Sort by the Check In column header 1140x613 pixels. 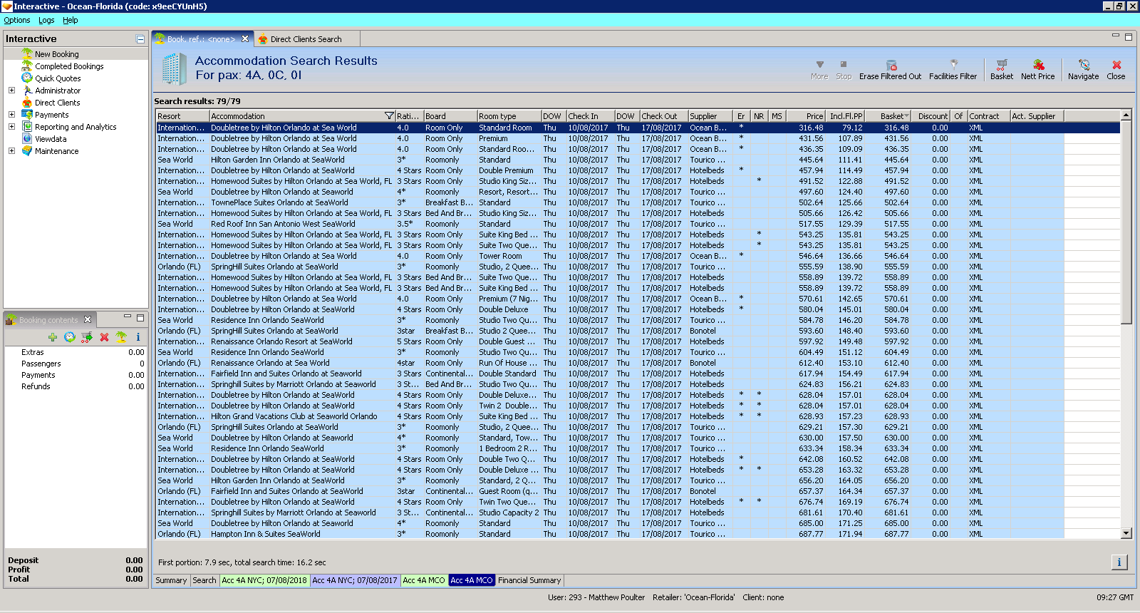[x=590, y=116]
